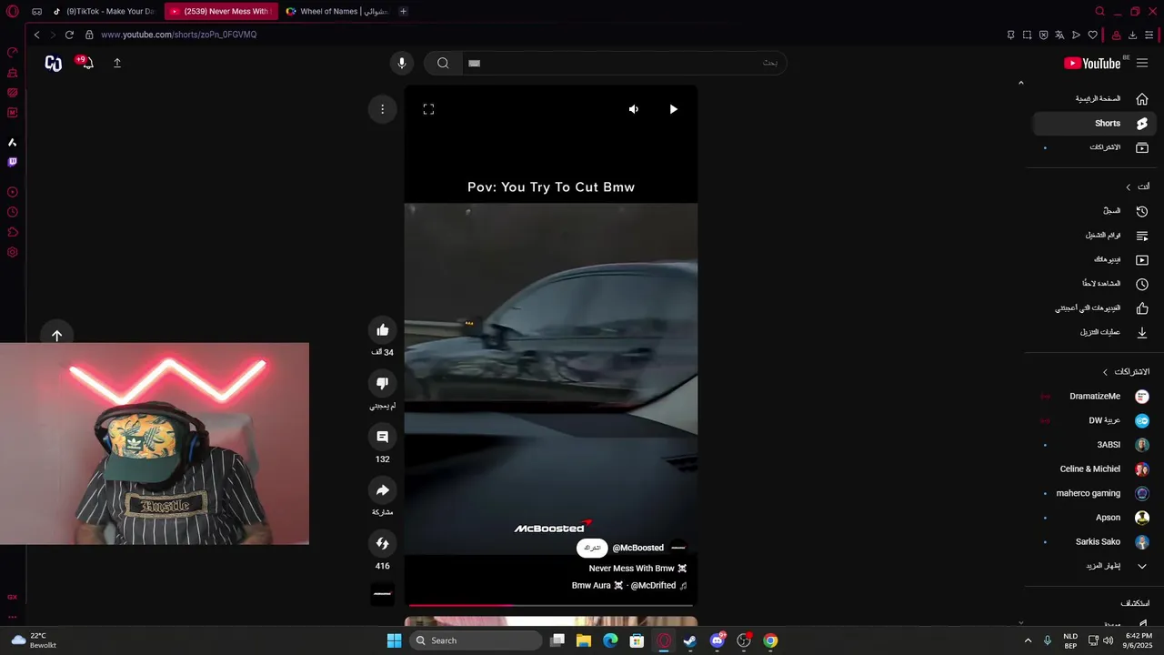Image resolution: width=1164 pixels, height=655 pixels.
Task: Open the @McBoosted channel link
Action: tap(637, 548)
